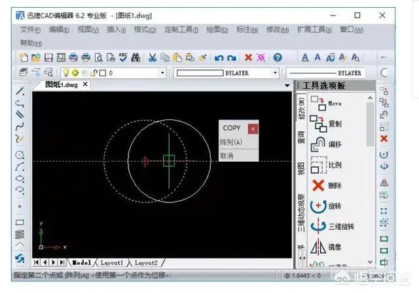Image resolution: width=419 pixels, height=293 pixels.
Task: Open the 绘图(D) menu
Action: pyautogui.click(x=217, y=29)
